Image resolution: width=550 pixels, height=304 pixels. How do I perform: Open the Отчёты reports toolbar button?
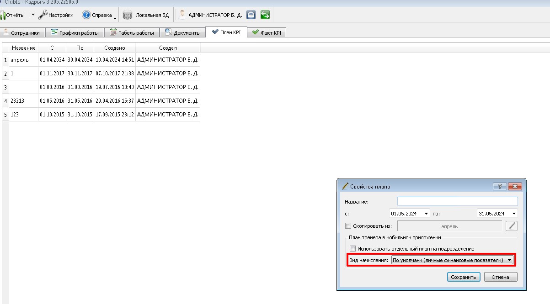[13, 15]
